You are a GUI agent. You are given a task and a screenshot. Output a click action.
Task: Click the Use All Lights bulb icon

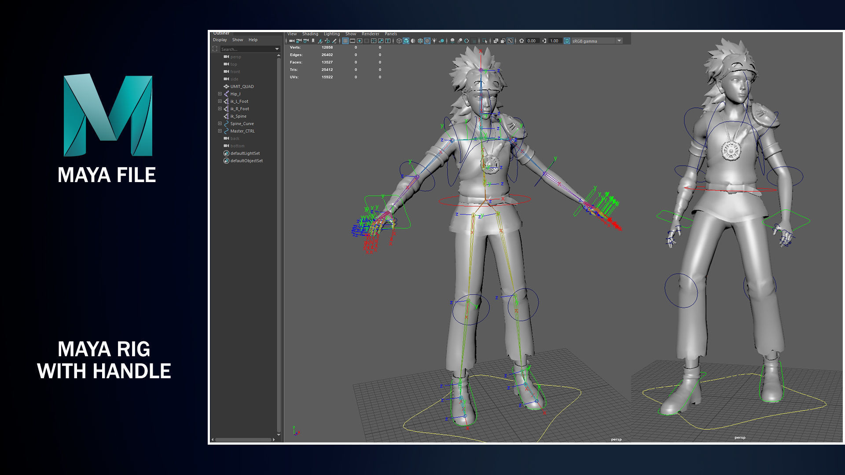click(x=434, y=40)
